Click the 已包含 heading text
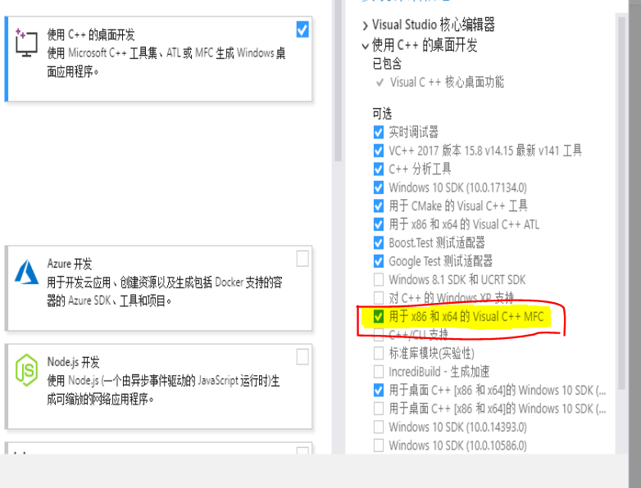 pos(387,64)
